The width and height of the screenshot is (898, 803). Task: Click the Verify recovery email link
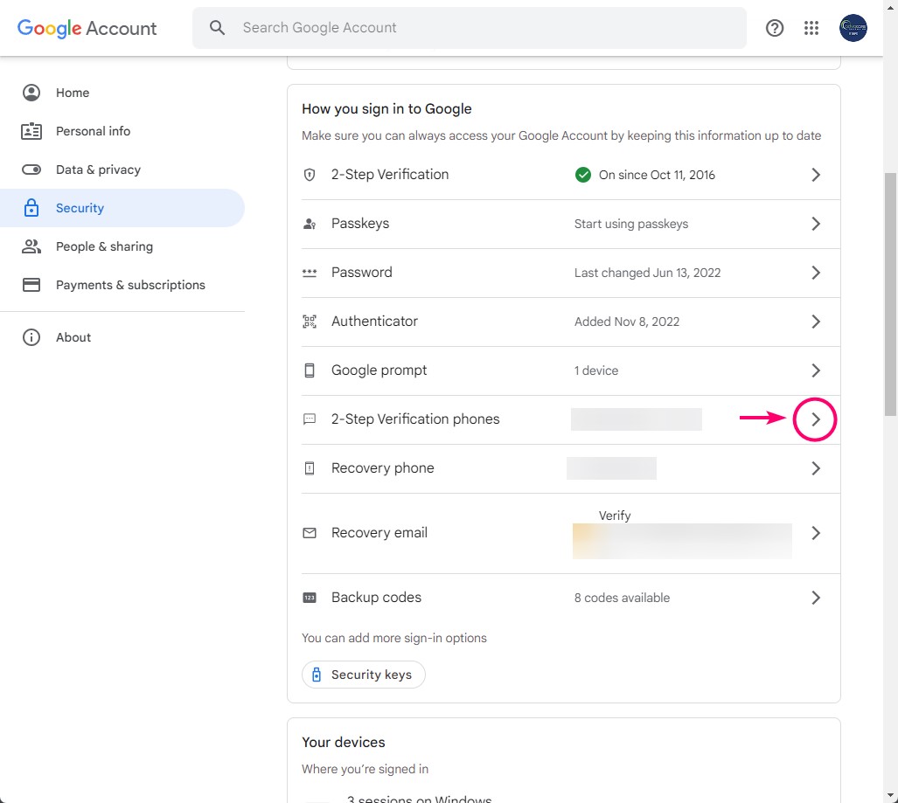pyautogui.click(x=615, y=516)
